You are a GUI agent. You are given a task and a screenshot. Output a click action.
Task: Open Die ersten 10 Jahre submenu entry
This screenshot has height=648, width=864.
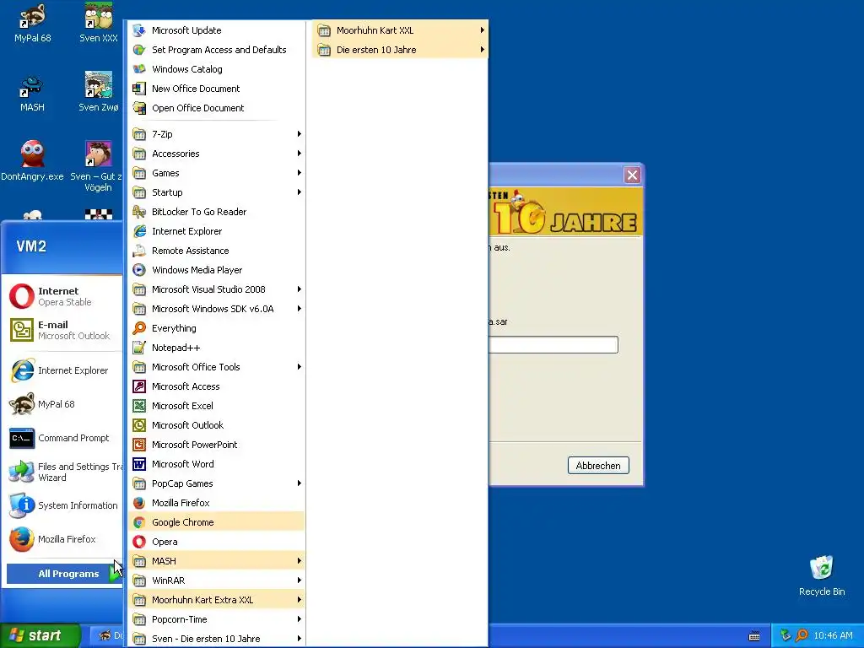[x=400, y=50]
